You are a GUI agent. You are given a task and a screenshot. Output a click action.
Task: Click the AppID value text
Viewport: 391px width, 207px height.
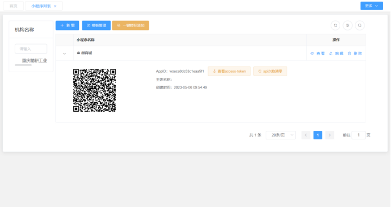pyautogui.click(x=187, y=71)
